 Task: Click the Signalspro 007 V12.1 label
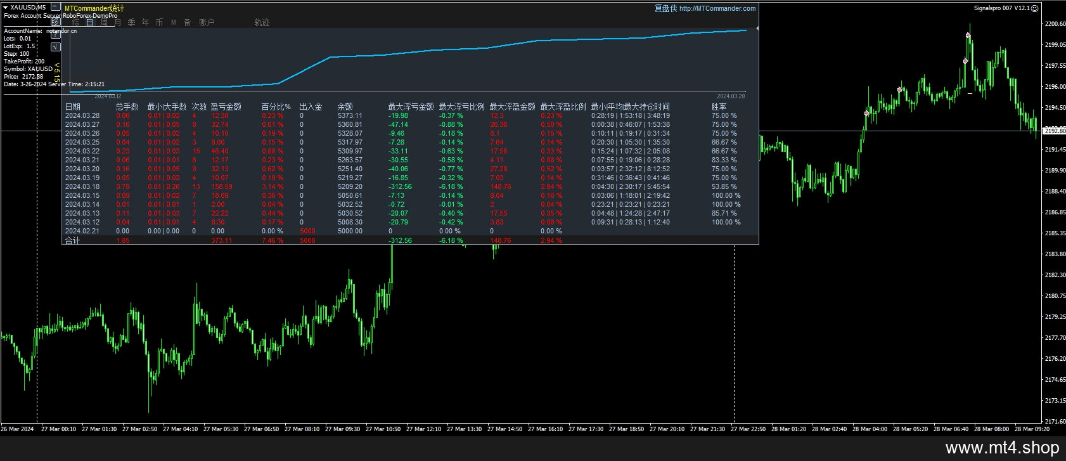pyautogui.click(x=1001, y=8)
